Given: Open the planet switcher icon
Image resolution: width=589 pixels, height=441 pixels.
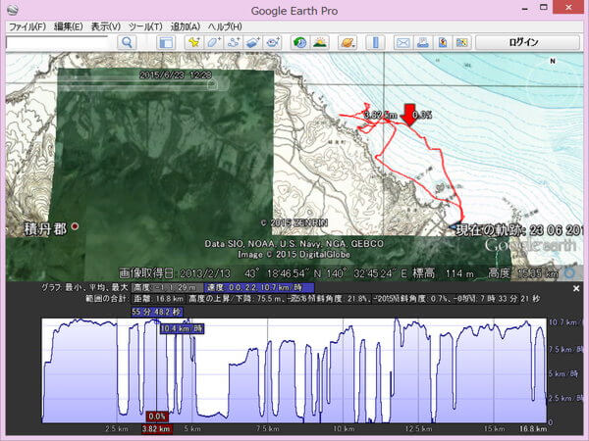Looking at the screenshot, I should [348, 42].
